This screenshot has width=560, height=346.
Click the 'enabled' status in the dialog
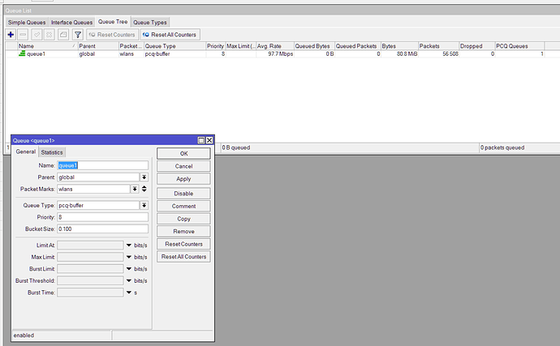pyautogui.click(x=24, y=335)
